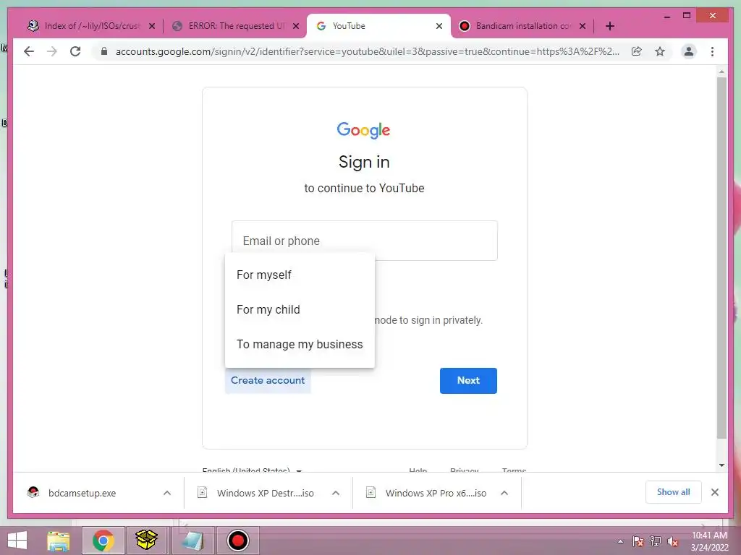Click the address bar URL
This screenshot has height=555, width=741.
click(367, 51)
